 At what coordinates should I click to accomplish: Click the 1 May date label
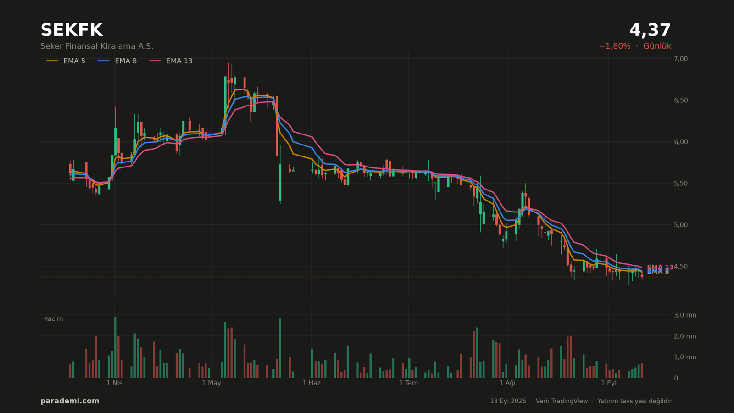tap(211, 383)
